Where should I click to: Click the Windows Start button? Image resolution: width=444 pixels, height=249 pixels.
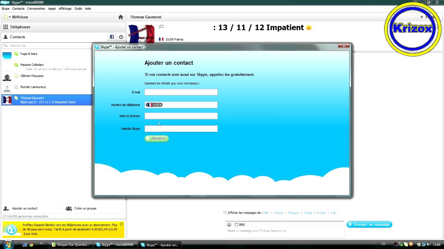pyautogui.click(x=8, y=245)
